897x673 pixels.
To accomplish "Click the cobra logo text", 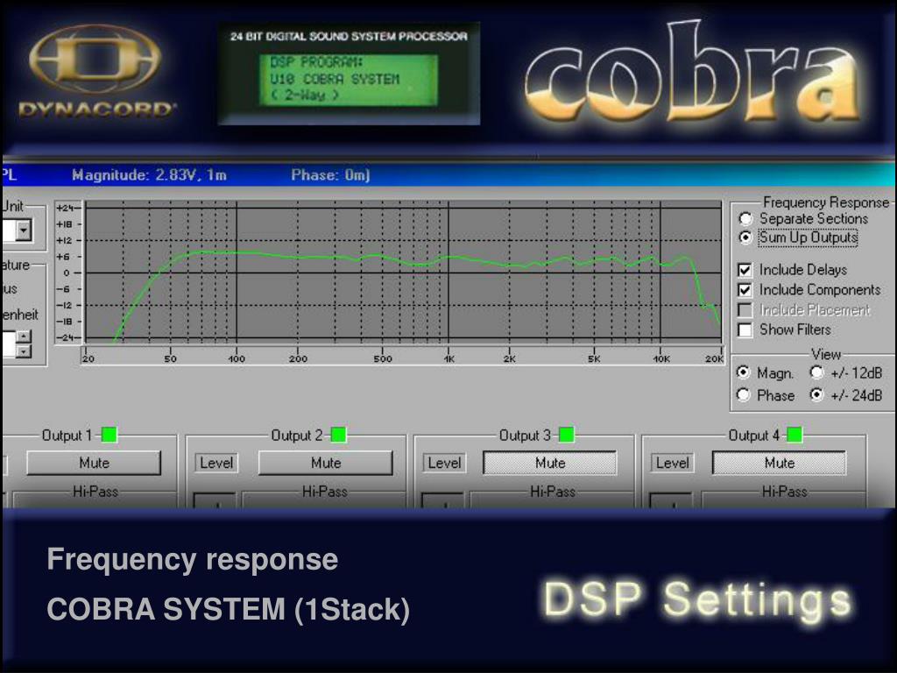I will pyautogui.click(x=693, y=71).
